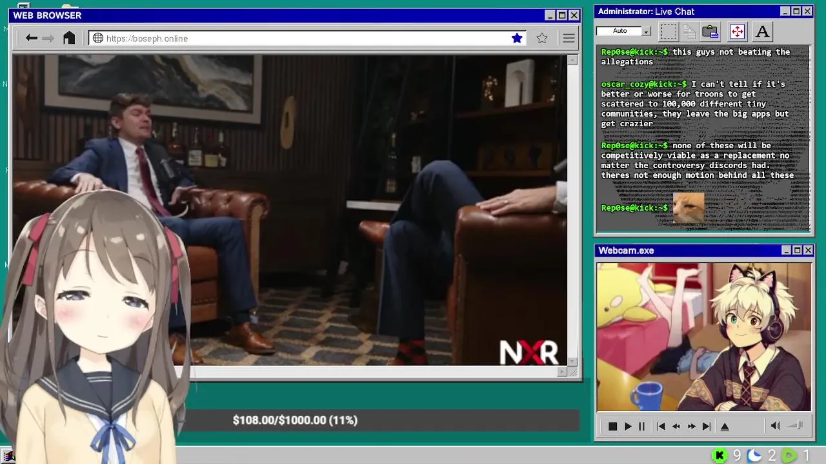The width and height of the screenshot is (826, 464).
Task: Click the boseph.online address field
Action: coord(307,39)
